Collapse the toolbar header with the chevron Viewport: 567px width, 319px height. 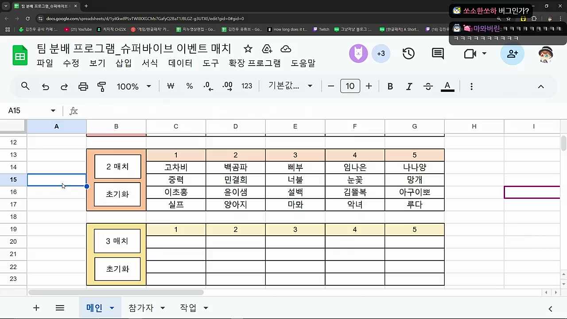coord(541,86)
